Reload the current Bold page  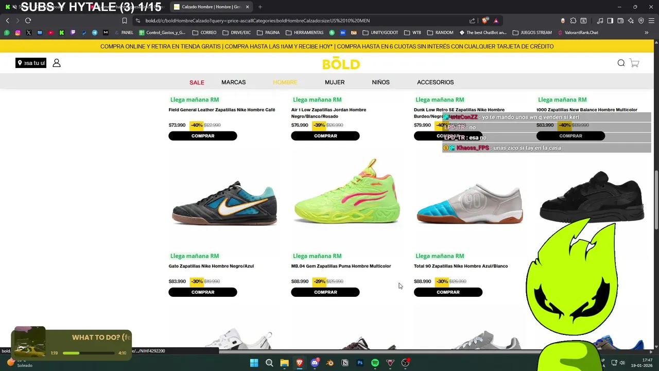(28, 21)
